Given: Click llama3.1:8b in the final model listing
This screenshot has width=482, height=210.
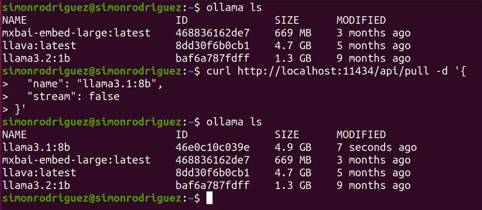Looking at the screenshot, I should [x=33, y=148].
